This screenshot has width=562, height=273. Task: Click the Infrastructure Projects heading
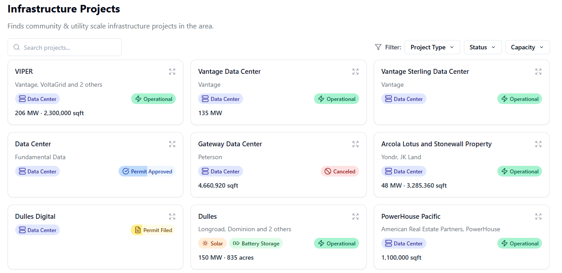[x=64, y=9]
